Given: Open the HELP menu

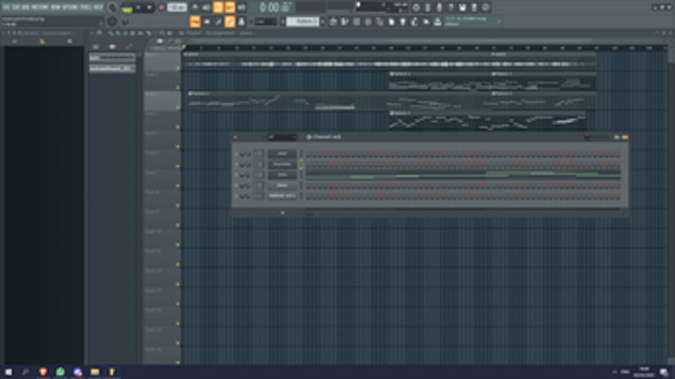Looking at the screenshot, I should click(98, 7).
